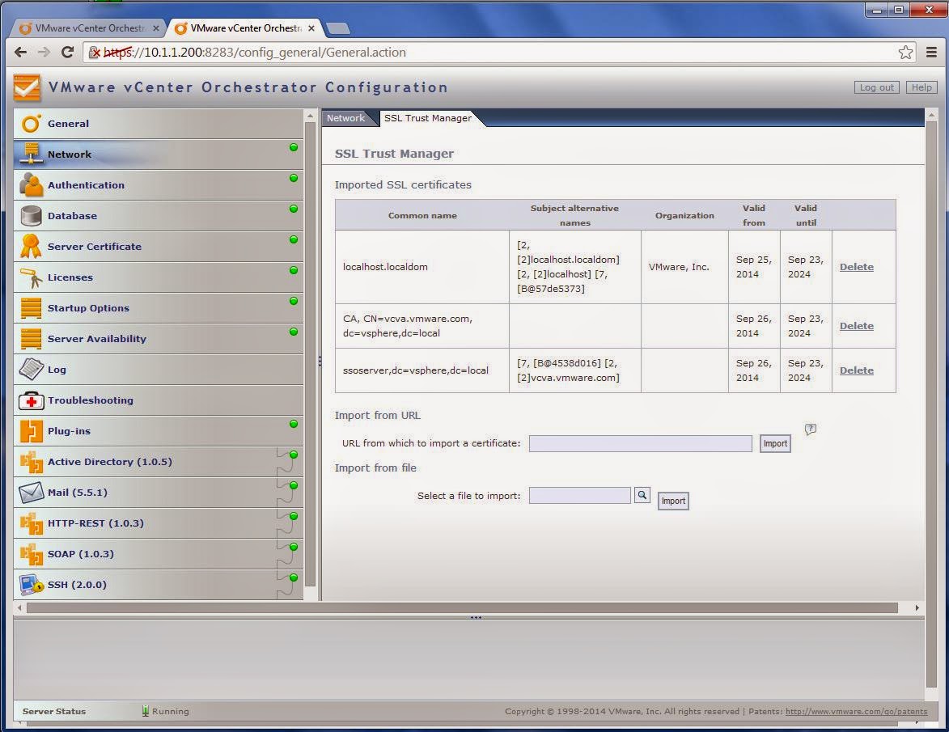Click the Subject alternative names column header

click(x=574, y=215)
